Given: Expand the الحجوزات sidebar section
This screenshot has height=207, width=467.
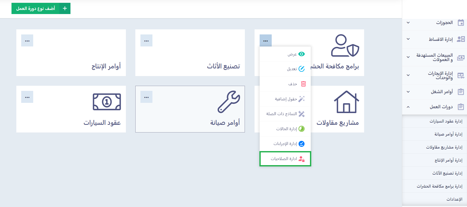Looking at the screenshot, I should click(x=408, y=23).
